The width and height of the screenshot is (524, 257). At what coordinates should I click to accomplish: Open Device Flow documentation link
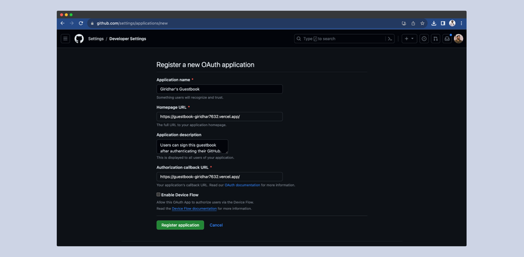point(194,209)
